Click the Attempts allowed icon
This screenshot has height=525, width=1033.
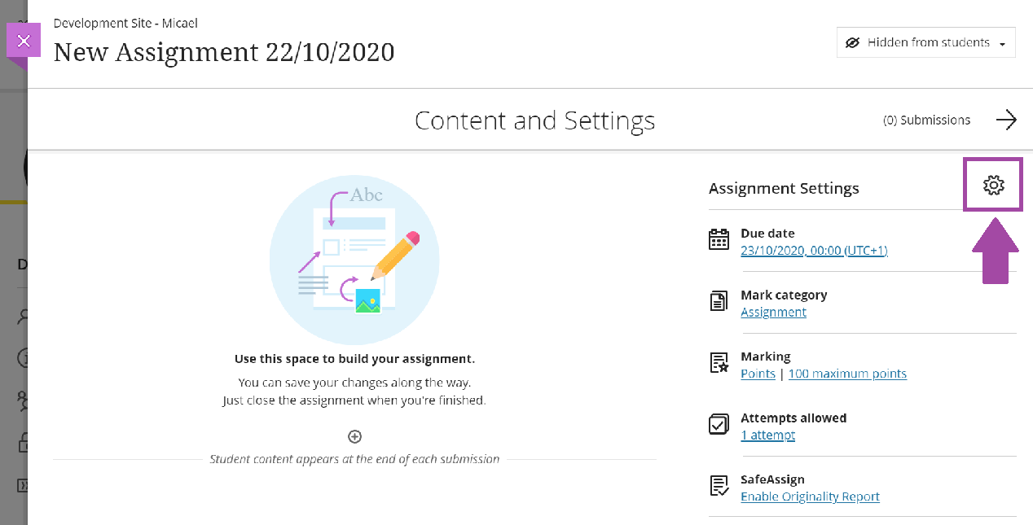[719, 425]
